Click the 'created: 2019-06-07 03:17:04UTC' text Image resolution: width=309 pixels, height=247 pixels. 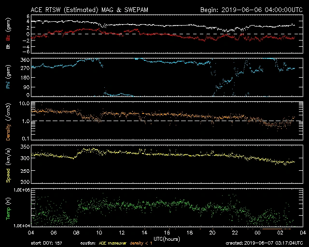[264, 243]
